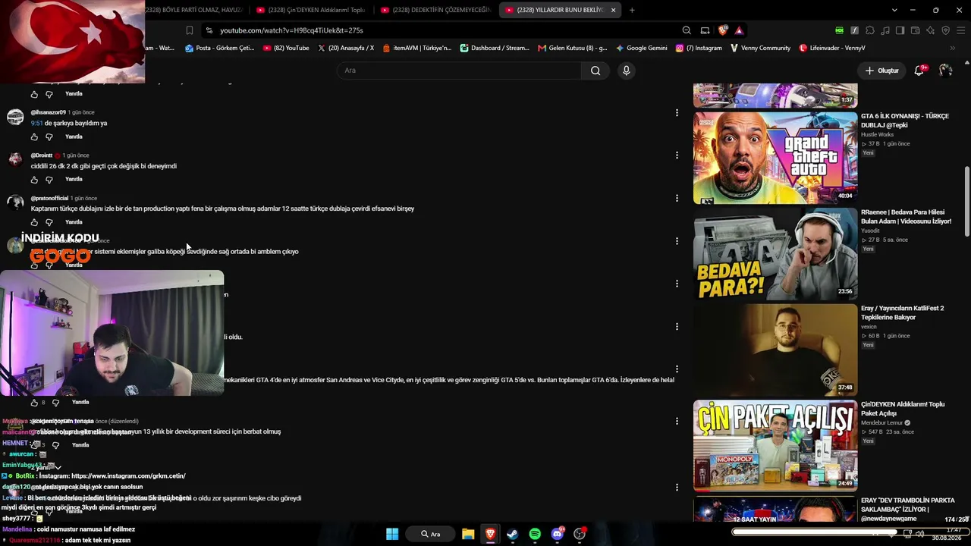Reply to @Drointt's comment via Yanıtla
This screenshot has width=971, height=546.
[74, 179]
